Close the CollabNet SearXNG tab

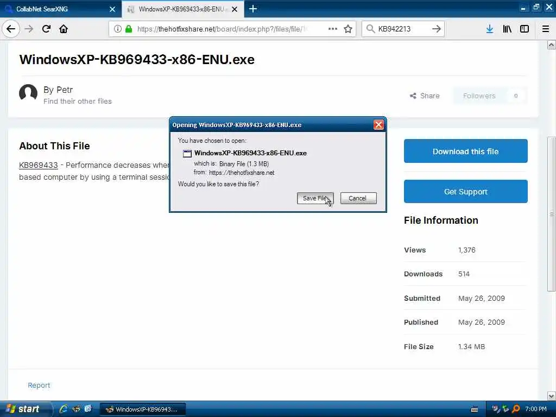112,9
